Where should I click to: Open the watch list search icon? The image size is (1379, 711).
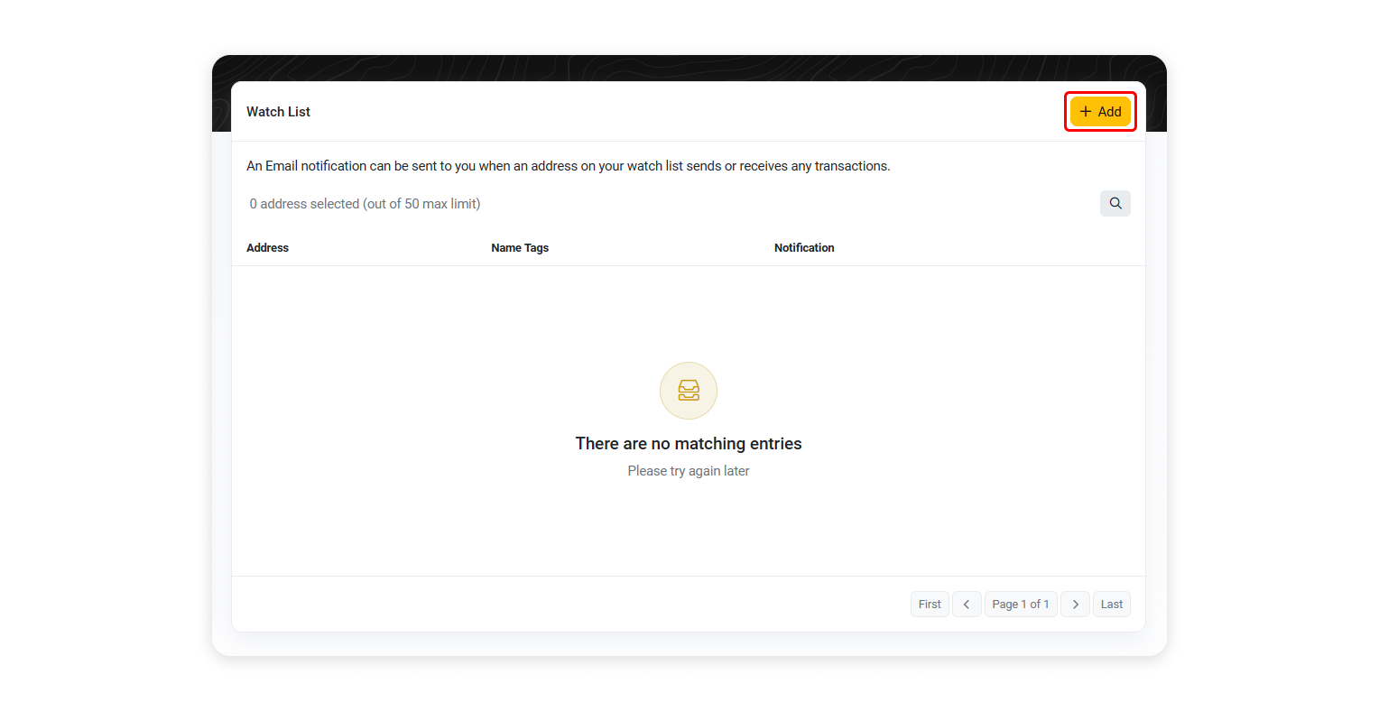click(1115, 203)
